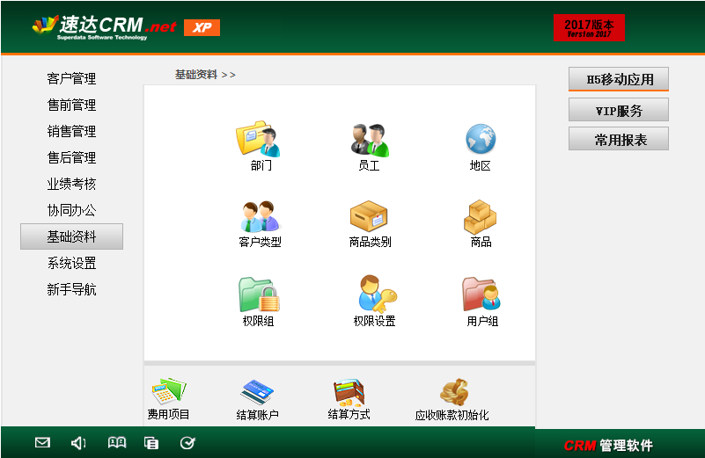Click the mail envelope icon in bottom bar
This screenshot has width=705, height=458.
tap(42, 443)
